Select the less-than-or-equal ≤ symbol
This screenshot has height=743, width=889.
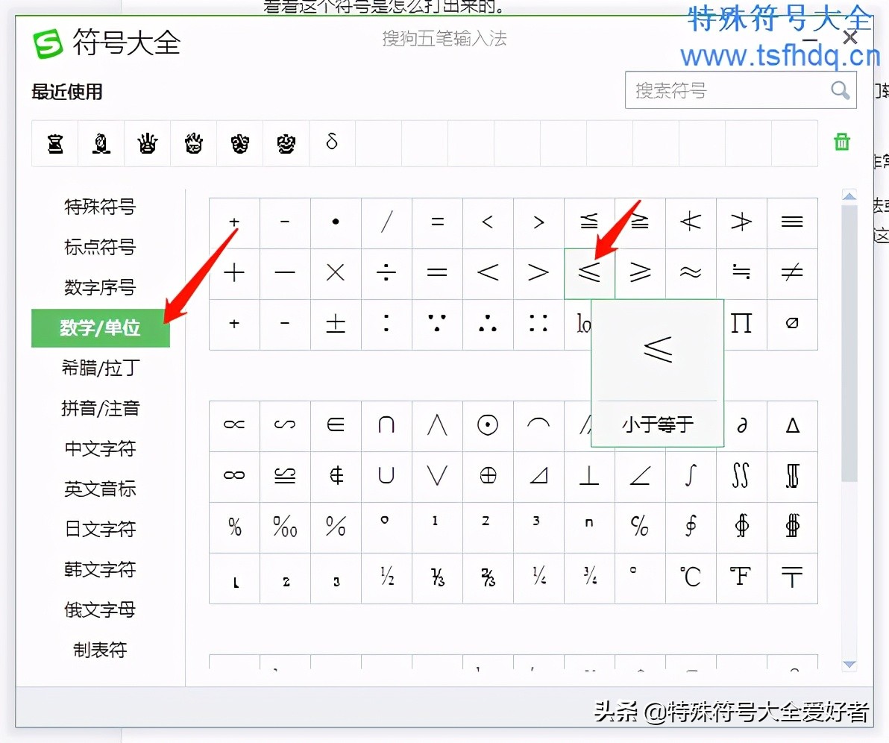point(589,273)
